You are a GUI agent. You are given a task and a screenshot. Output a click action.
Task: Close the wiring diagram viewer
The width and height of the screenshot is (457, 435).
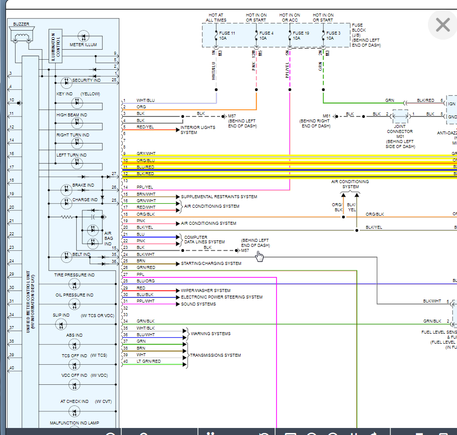point(442,25)
